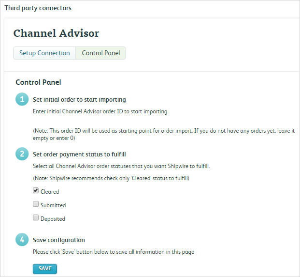Click the 'Deposited' label text
The width and height of the screenshot is (300, 277).
(53, 219)
